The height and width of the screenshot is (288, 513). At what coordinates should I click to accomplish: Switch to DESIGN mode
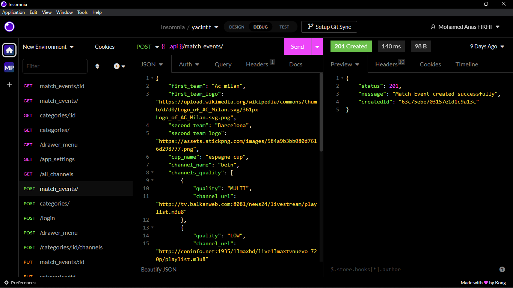237,27
